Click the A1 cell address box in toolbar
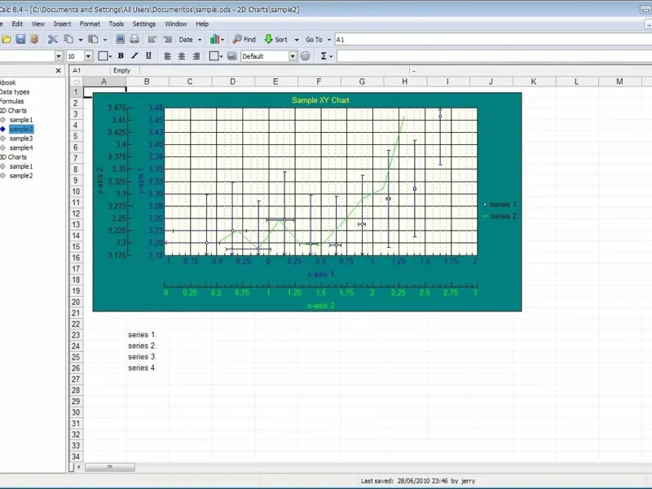Screen dimensions: 652x489 coord(493,39)
